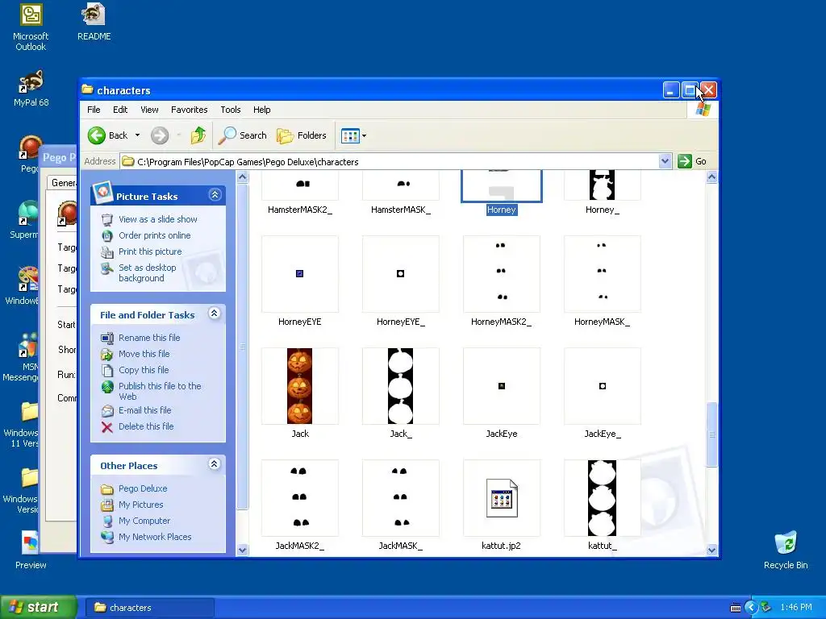Select the JackEye thumbnail
Image resolution: width=826 pixels, height=619 pixels.
coord(502,386)
